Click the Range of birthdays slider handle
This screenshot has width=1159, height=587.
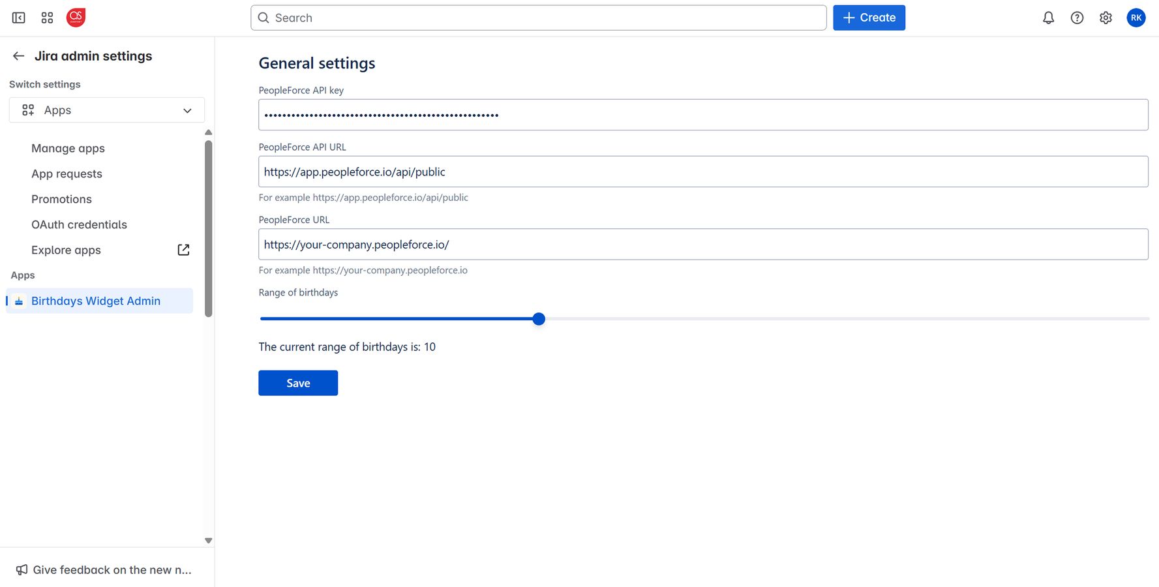(539, 319)
